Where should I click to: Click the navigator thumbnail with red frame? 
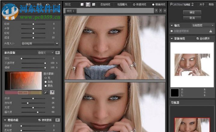pos(192,125)
